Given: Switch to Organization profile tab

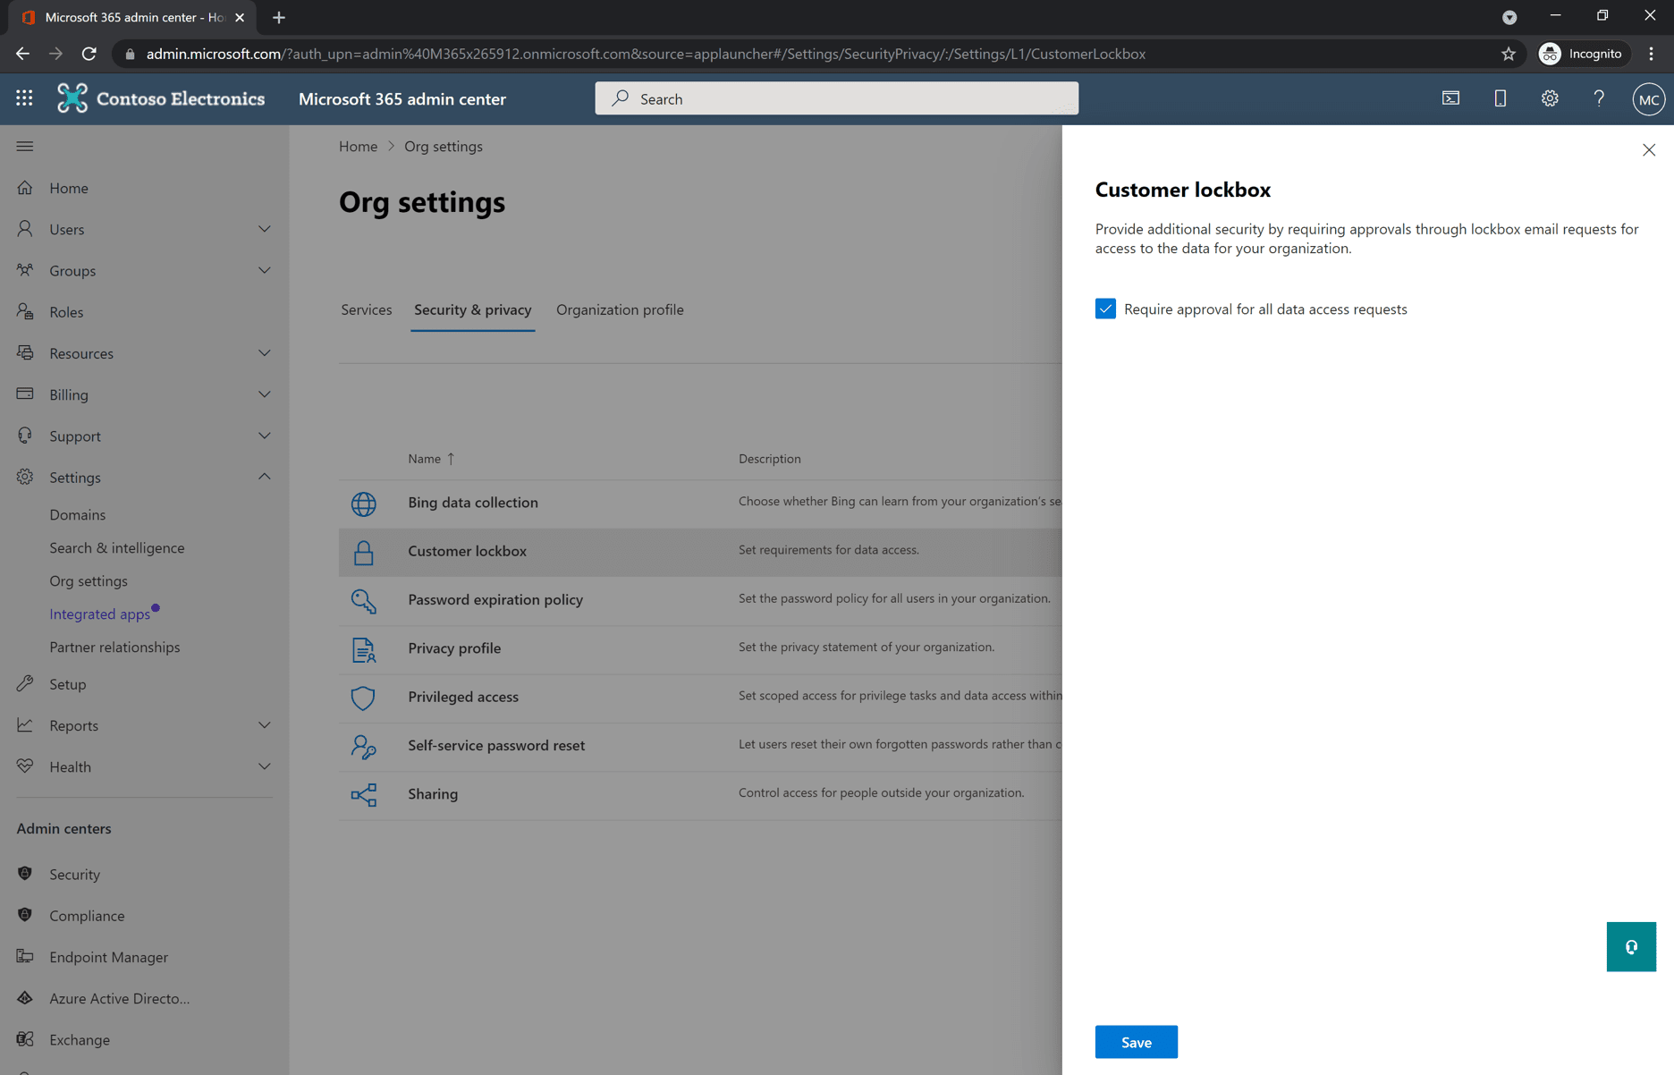Looking at the screenshot, I should pyautogui.click(x=619, y=309).
